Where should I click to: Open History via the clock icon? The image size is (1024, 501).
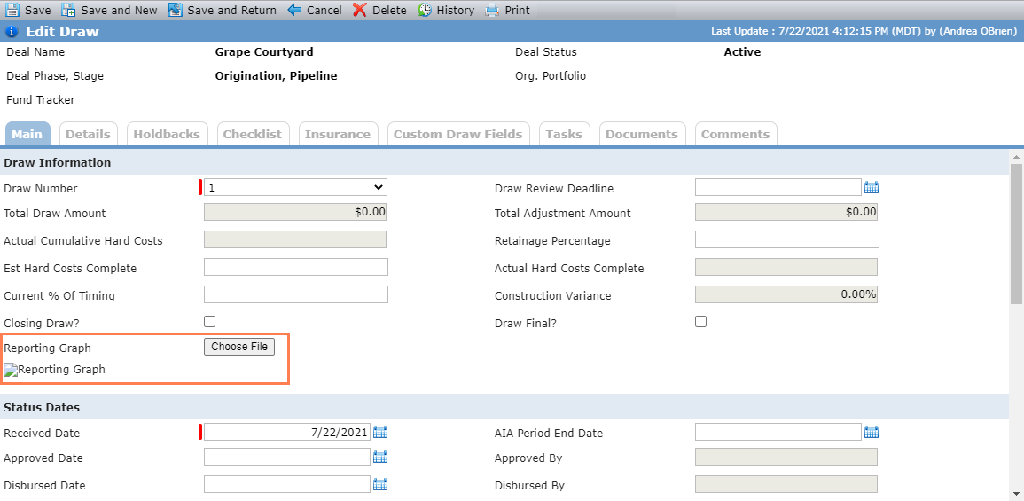point(425,10)
